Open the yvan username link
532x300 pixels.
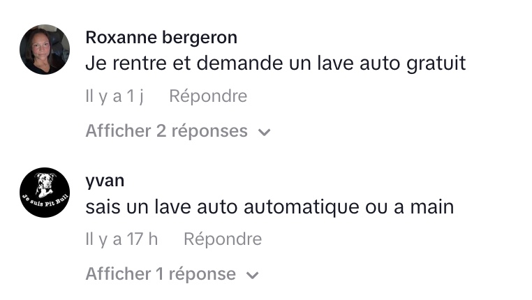(x=105, y=181)
